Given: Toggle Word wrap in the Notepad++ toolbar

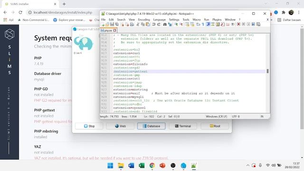Looking at the screenshot, I should [x=198, y=24].
